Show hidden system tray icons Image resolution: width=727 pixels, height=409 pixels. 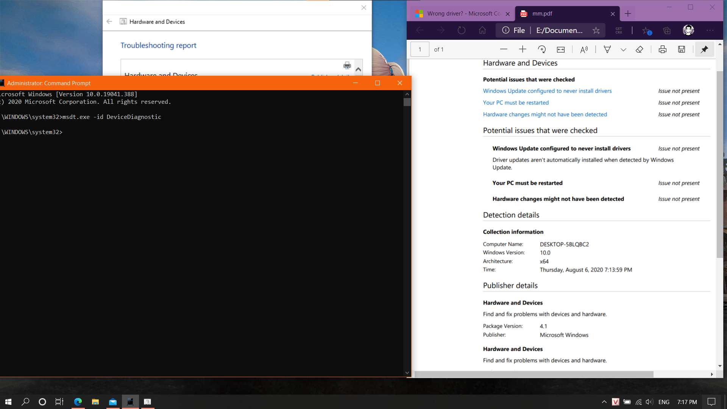coord(604,402)
